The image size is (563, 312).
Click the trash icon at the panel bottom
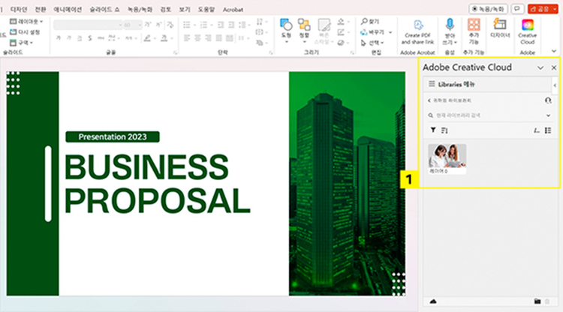[547, 301]
